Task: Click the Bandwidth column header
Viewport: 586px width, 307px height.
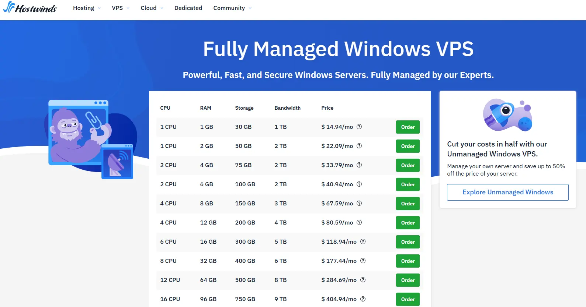Action: (287, 108)
